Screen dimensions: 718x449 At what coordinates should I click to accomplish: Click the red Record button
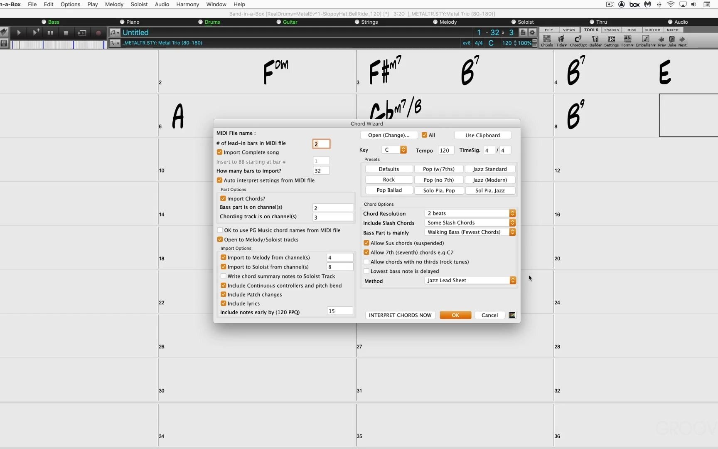(x=98, y=32)
